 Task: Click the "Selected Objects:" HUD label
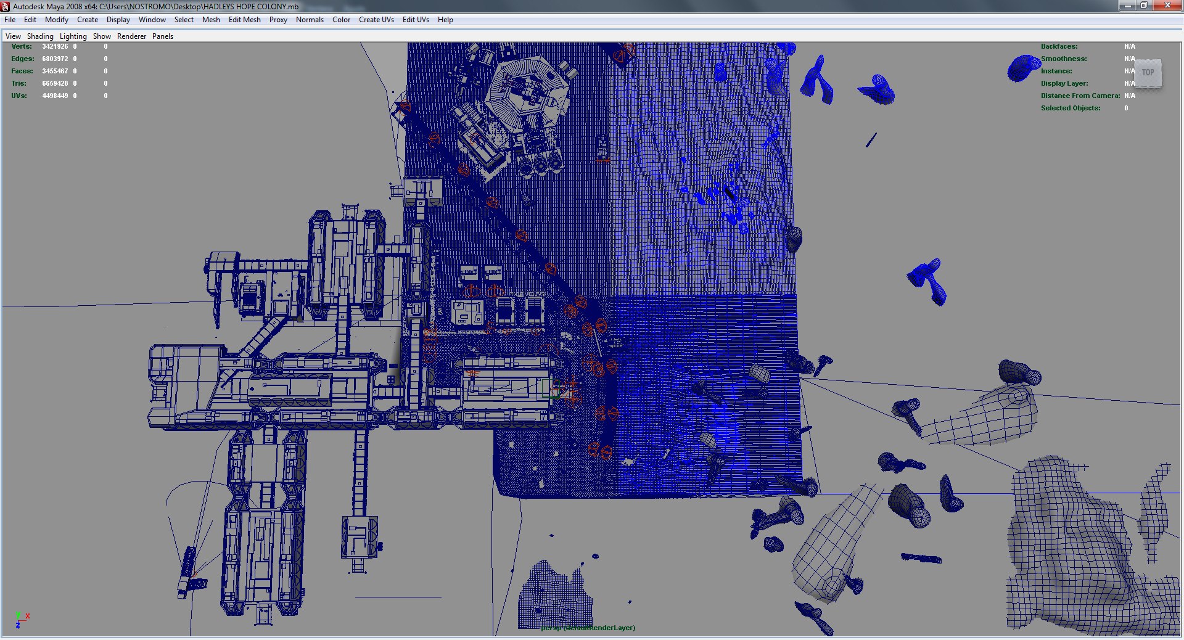(x=1071, y=108)
